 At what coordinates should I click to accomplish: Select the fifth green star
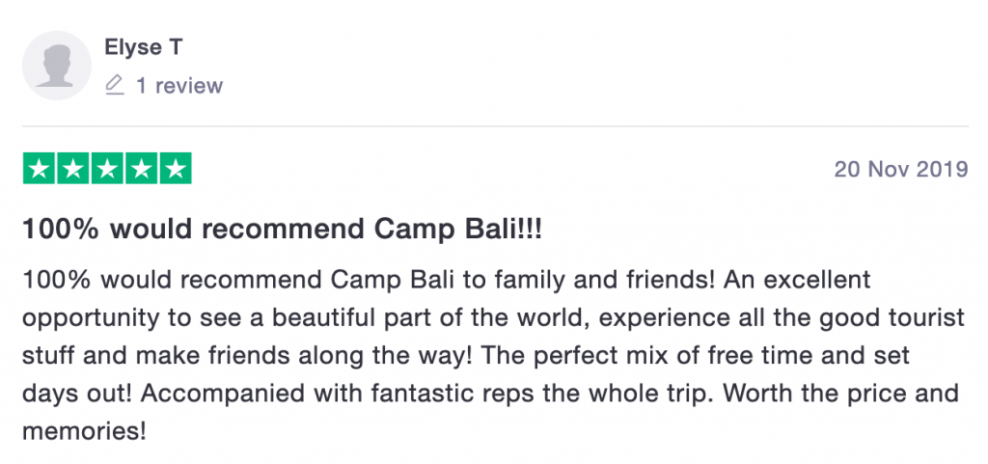[x=176, y=169]
